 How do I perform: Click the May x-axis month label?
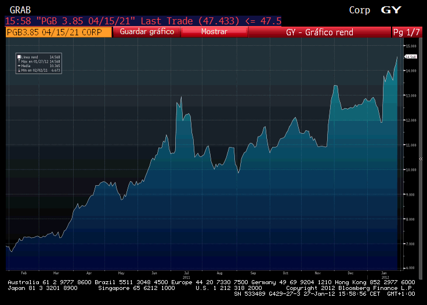121,273
